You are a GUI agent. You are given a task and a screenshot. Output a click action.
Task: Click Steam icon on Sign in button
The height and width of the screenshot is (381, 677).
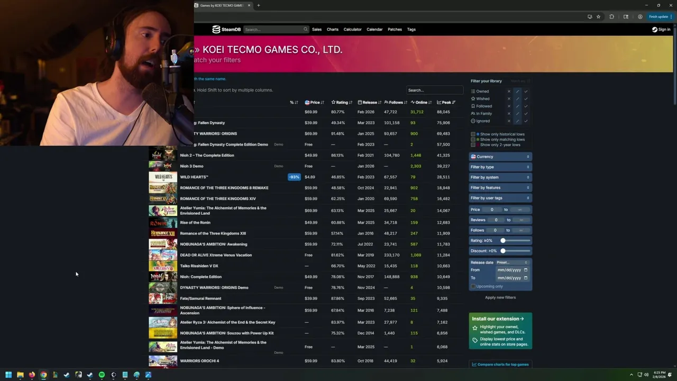tap(655, 30)
